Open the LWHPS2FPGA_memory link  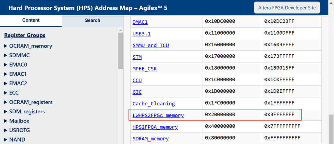(x=158, y=116)
